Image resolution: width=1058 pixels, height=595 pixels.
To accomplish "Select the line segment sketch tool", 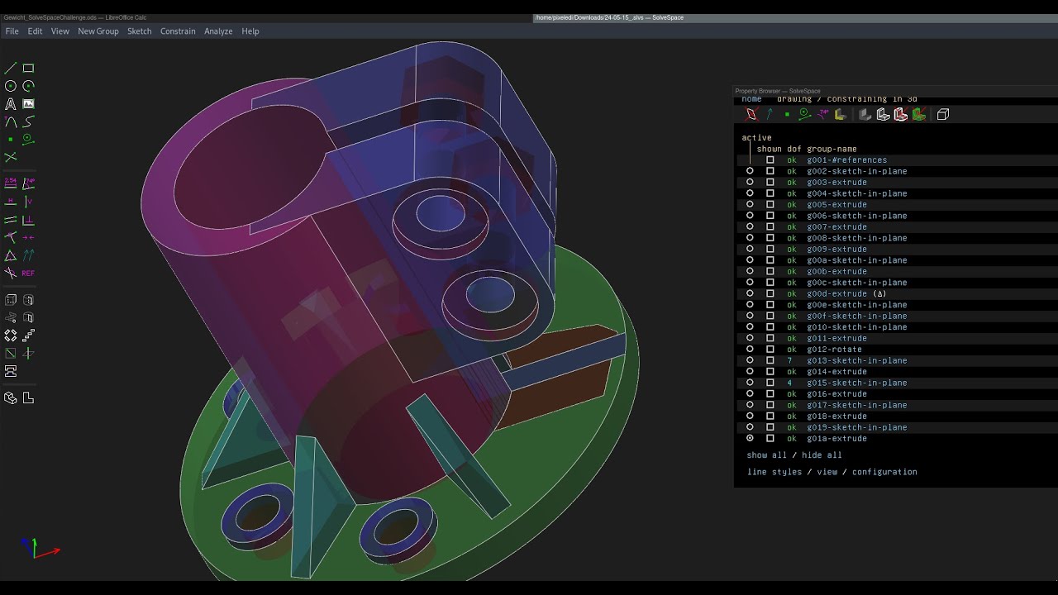I will click(x=11, y=69).
